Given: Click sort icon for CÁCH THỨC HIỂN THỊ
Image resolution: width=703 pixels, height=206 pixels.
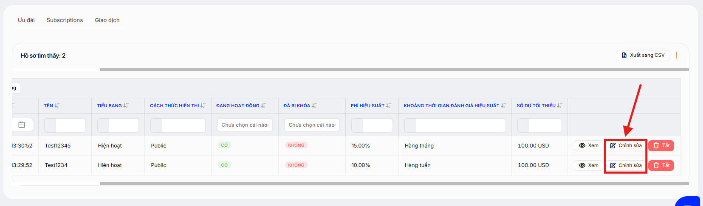Looking at the screenshot, I should coord(203,106).
